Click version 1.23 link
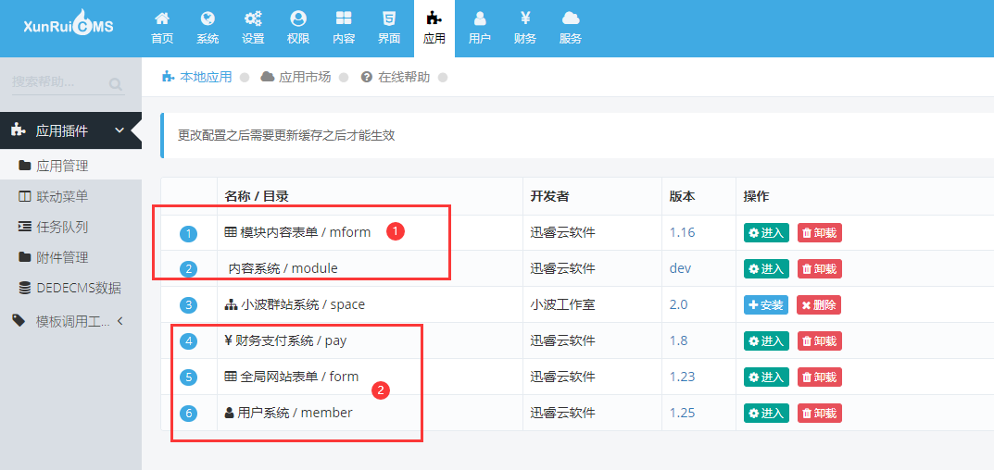The height and width of the screenshot is (470, 994). point(682,377)
